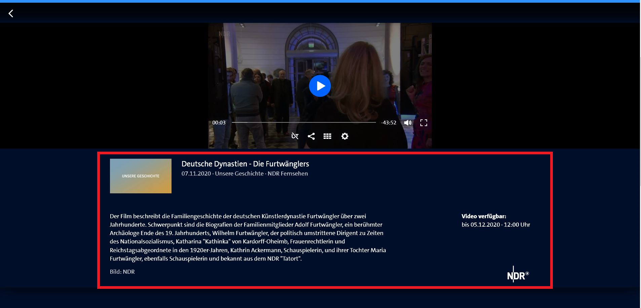The image size is (641, 308).
Task: Click the Bild: NDR credit
Action: click(x=122, y=272)
